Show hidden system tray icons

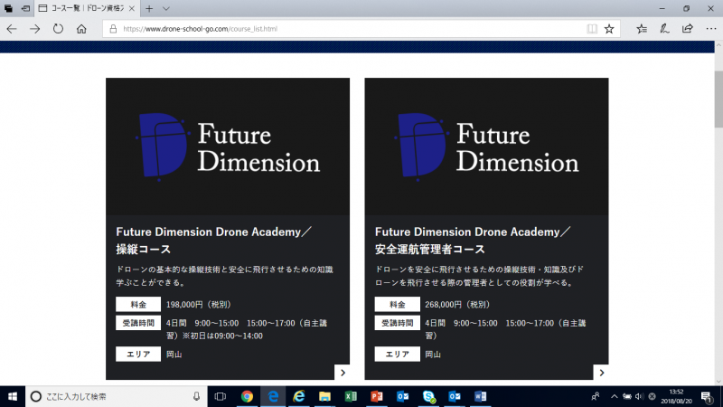[x=615, y=396]
